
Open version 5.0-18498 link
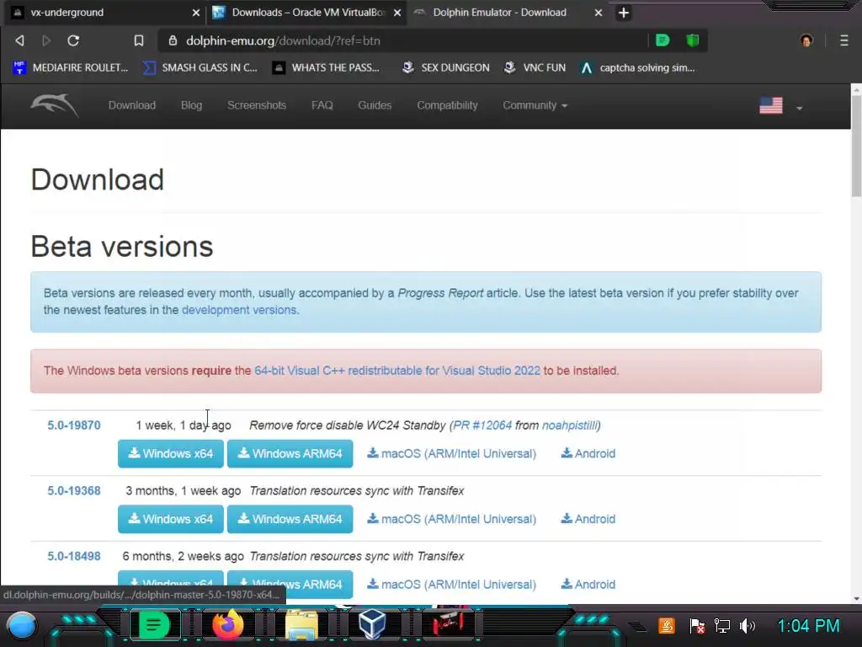[74, 556]
